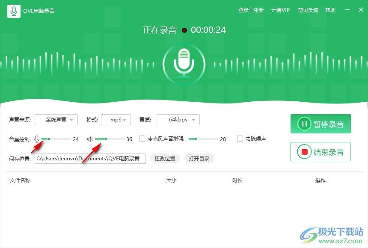Screen dimensions: 368x248
Task: Open the mp3 format dropdown
Action: (x=116, y=120)
